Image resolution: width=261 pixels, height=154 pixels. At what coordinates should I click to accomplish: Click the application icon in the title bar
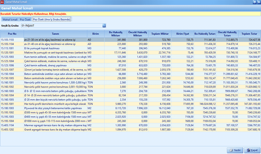[x=3, y=2]
